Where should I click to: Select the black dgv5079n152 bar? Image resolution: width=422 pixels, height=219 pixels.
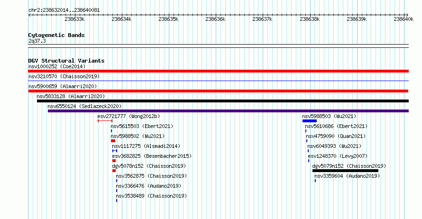[345, 171]
